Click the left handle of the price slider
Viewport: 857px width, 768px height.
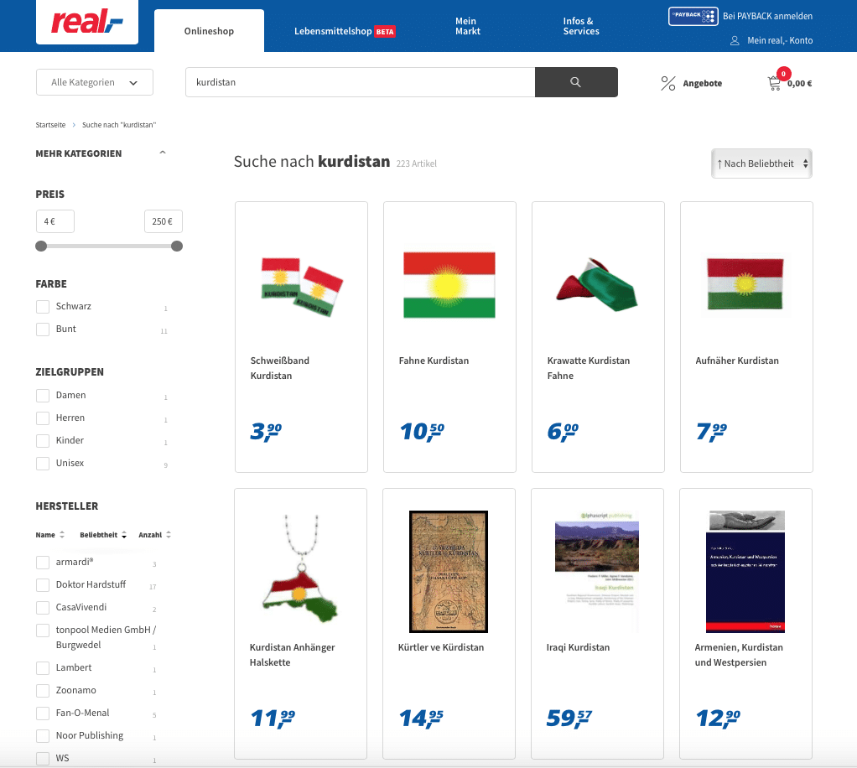click(x=40, y=246)
